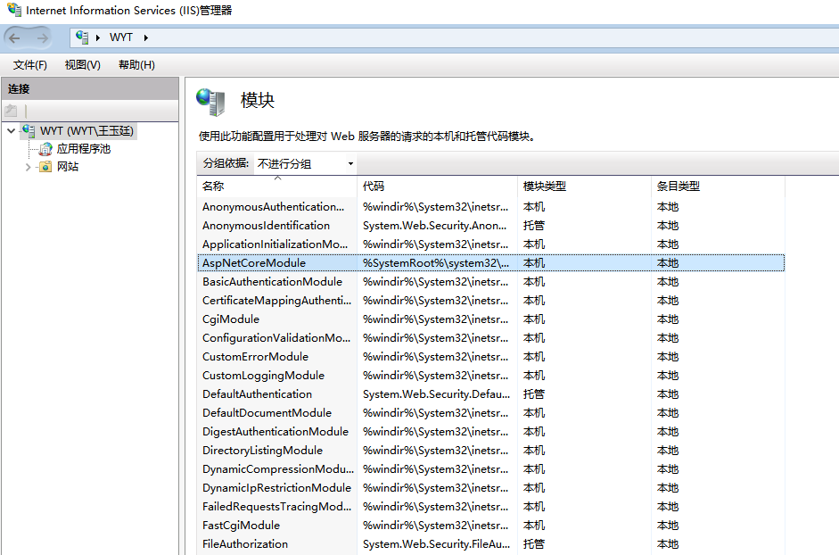Viewport: 839px width, 555px height.
Task: Click System.Web.Security.FileAu... code cell
Action: tap(436, 544)
